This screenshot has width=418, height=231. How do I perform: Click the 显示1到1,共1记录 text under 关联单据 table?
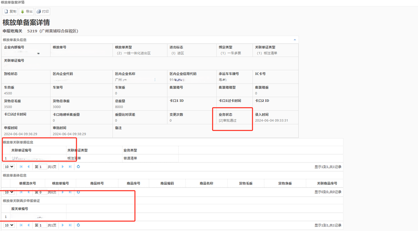[x=328, y=167]
